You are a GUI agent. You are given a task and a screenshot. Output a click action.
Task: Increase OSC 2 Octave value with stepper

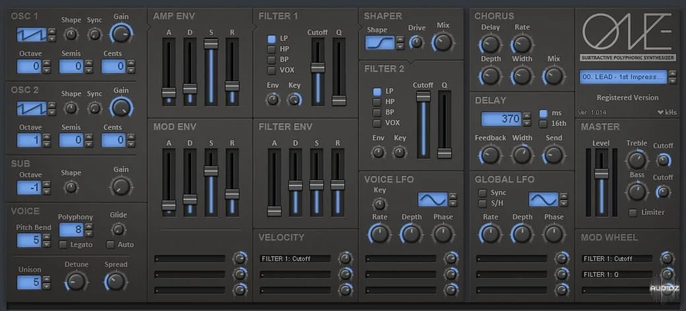[x=46, y=136]
